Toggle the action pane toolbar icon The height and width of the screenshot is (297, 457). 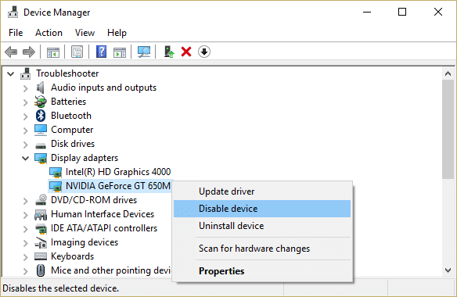120,52
